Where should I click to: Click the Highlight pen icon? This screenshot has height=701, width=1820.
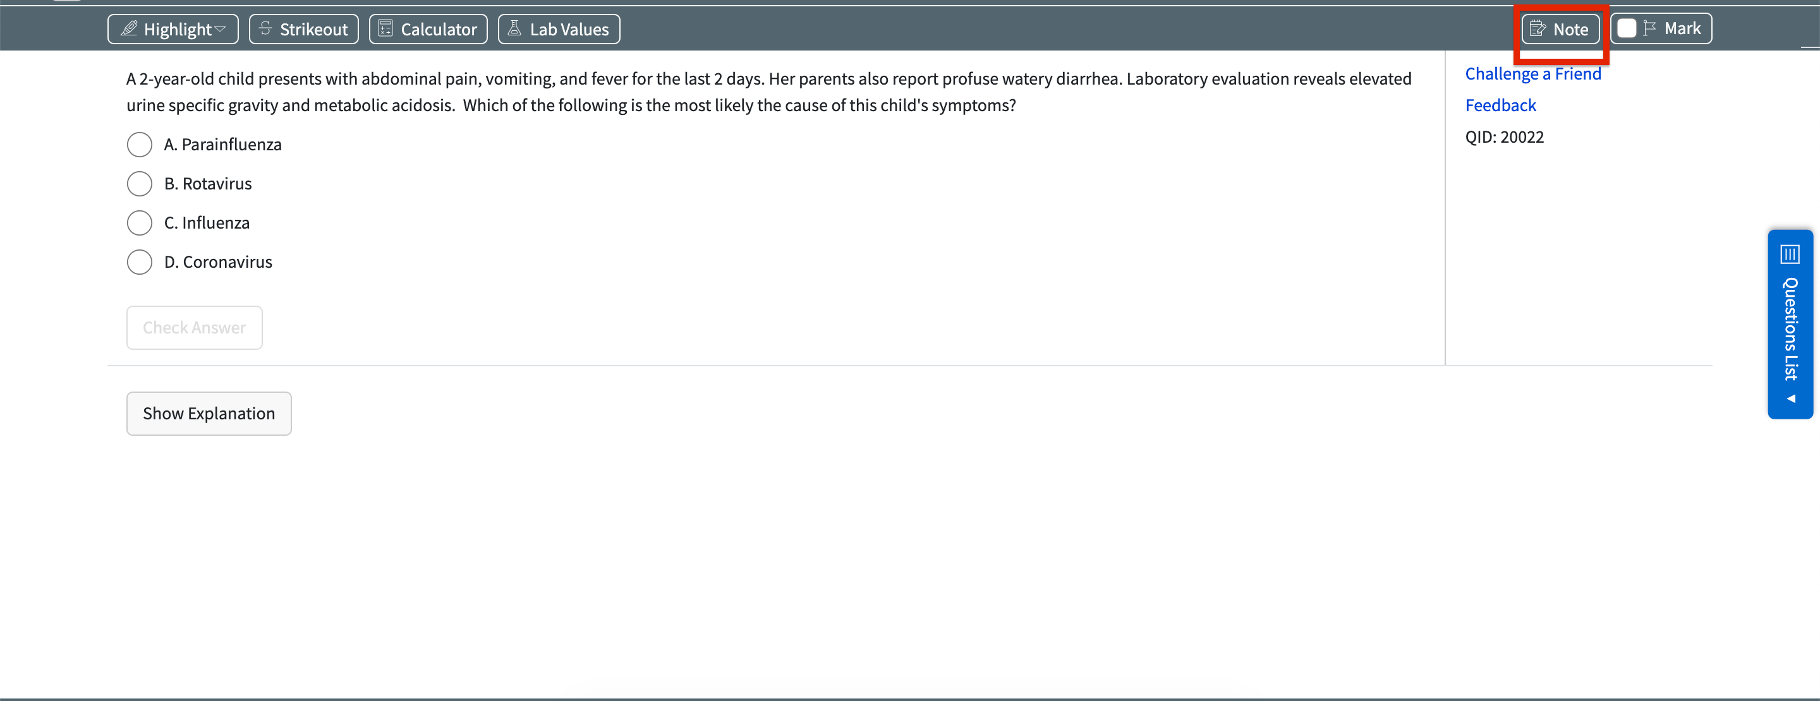[128, 29]
